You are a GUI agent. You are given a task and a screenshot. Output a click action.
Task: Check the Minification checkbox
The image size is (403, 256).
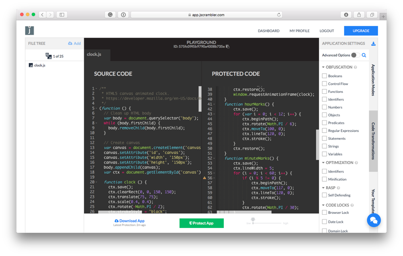324,179
